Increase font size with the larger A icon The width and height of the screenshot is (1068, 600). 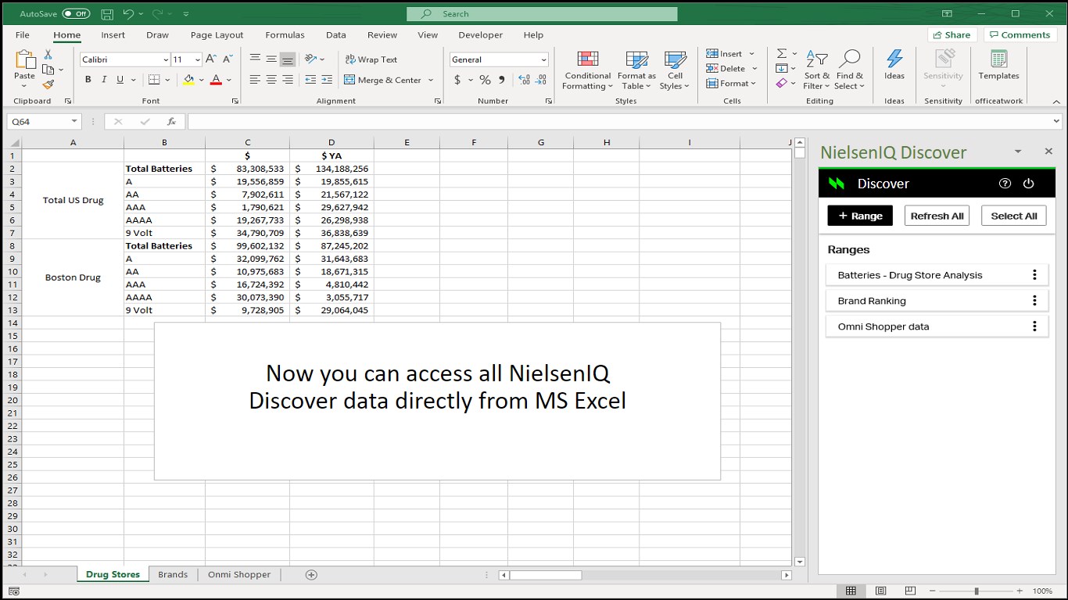tap(211, 59)
